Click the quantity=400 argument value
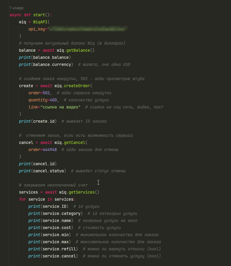231x266 pixels. click(x=53, y=100)
